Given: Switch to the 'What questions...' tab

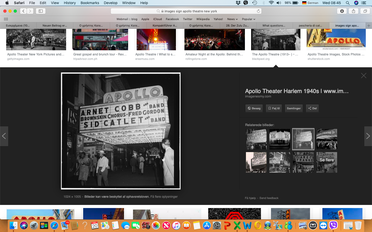Looking at the screenshot, I should 274,26.
